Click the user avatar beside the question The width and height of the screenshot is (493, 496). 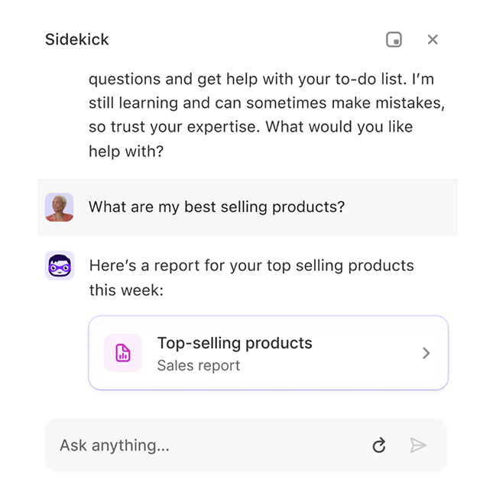coord(59,207)
